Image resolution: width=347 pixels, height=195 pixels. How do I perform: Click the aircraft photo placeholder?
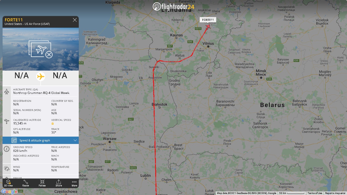[x=41, y=49]
